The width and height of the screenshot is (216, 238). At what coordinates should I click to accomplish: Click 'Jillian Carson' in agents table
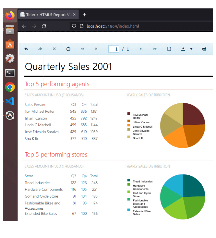36,118
